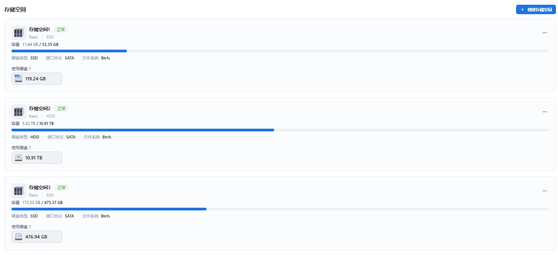Click the 存储空间1 storage pool icon
The width and height of the screenshot is (558, 255).
click(x=19, y=33)
